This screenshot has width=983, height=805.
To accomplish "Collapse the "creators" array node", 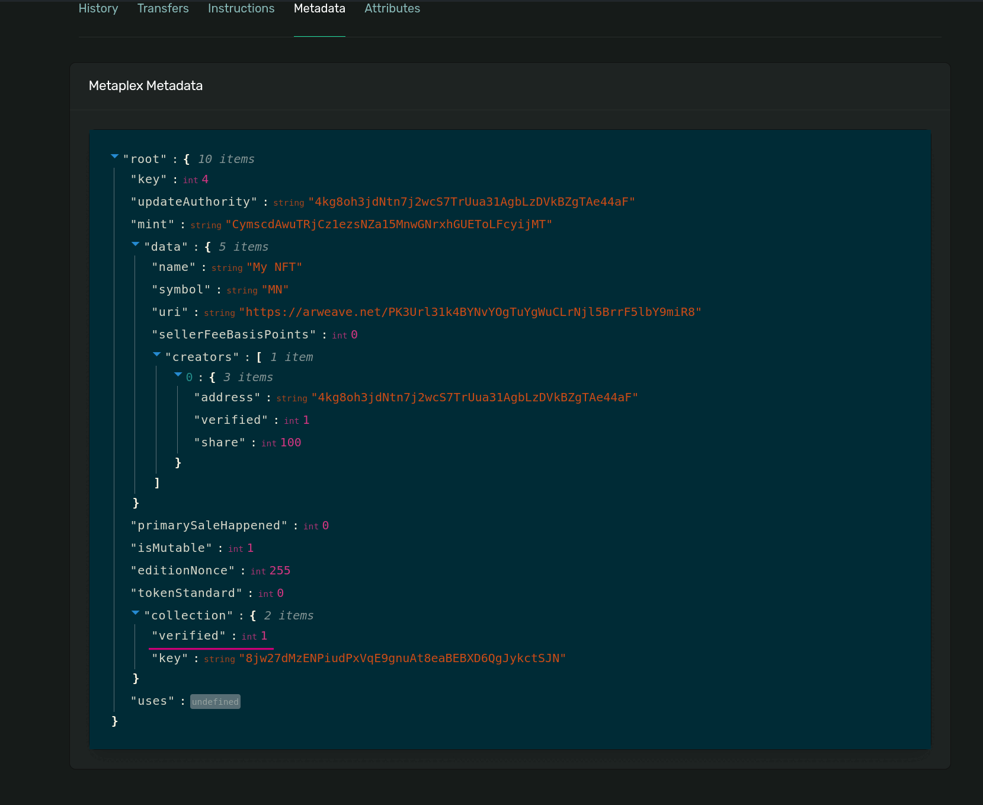I will click(x=157, y=355).
